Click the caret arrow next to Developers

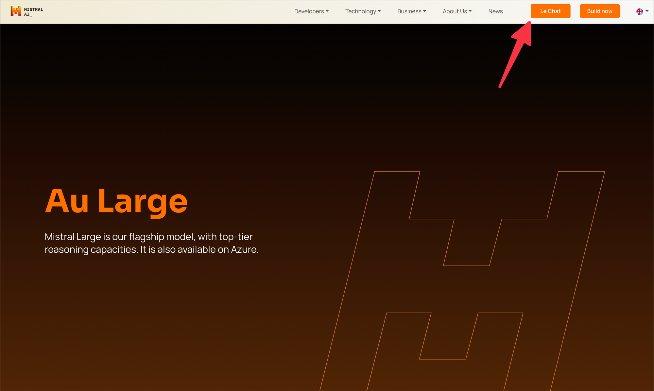(x=327, y=11)
